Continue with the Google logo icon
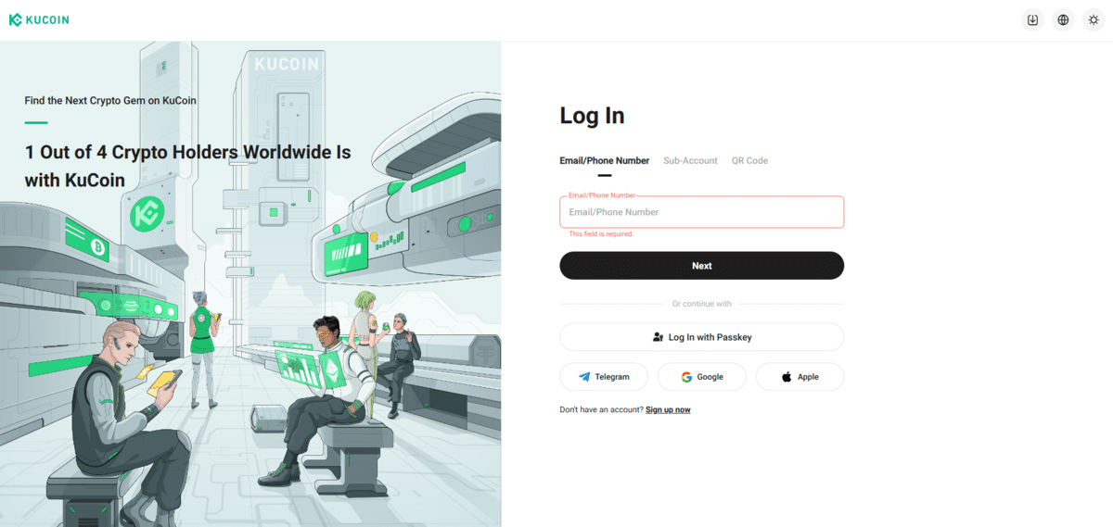 pos(686,377)
